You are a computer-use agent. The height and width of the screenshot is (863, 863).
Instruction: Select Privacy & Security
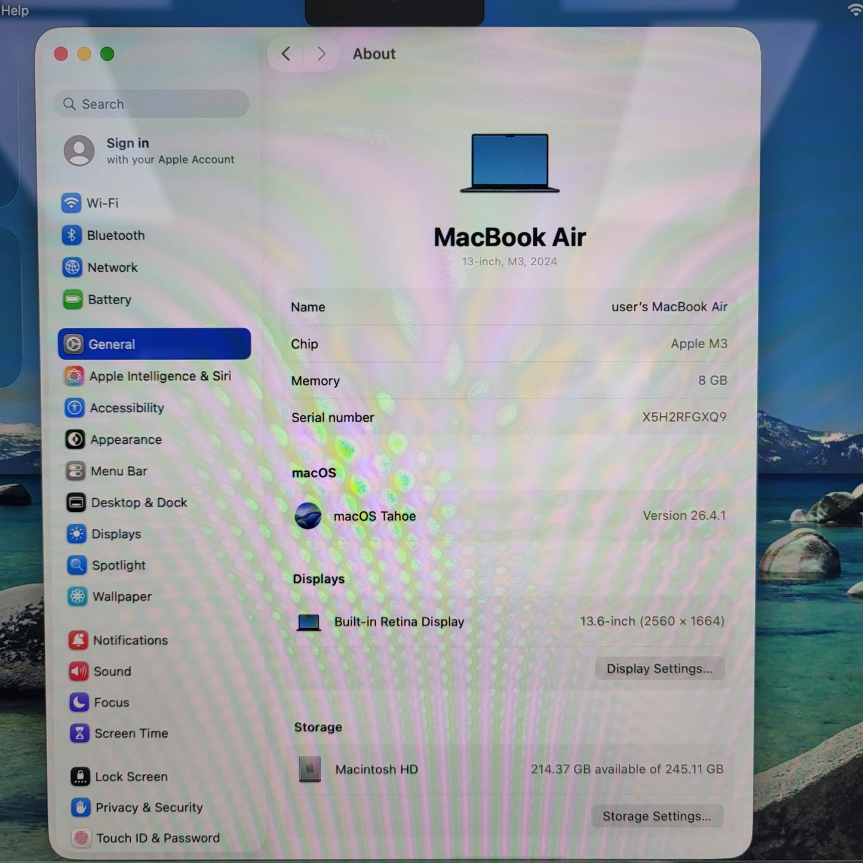click(148, 807)
